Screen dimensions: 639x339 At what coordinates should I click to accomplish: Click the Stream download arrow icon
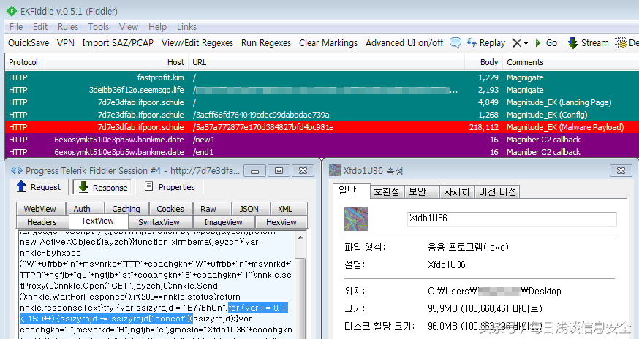point(572,43)
